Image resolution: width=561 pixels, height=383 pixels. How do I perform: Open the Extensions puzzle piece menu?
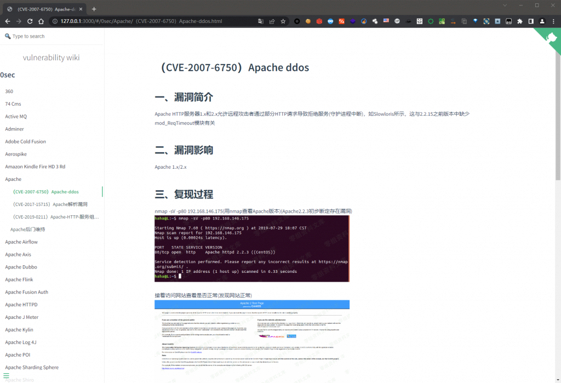point(520,21)
